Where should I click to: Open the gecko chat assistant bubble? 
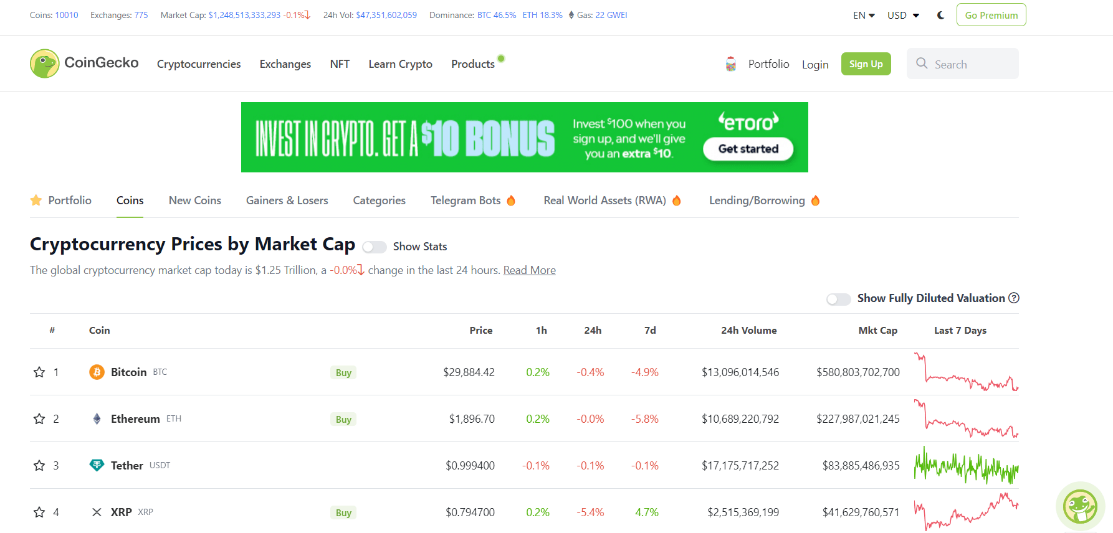pos(1080,506)
